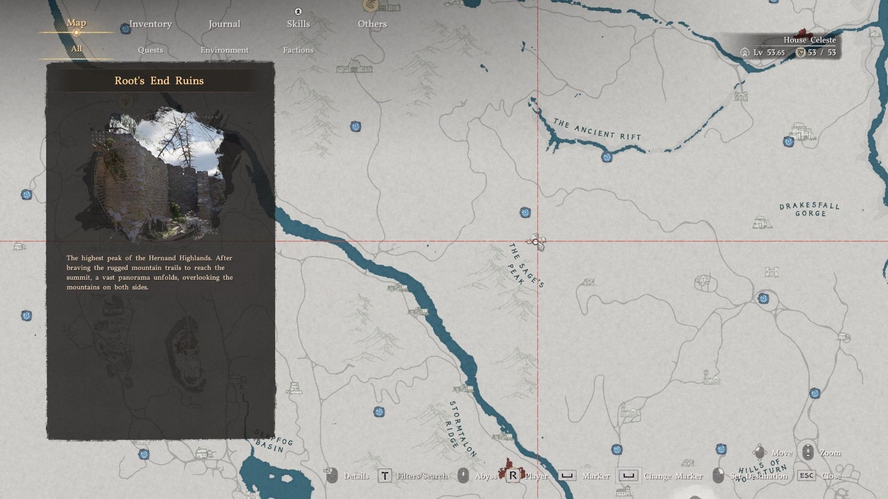The height and width of the screenshot is (499, 888).
Task: Click the Move mouse icon
Action: pyautogui.click(x=759, y=452)
